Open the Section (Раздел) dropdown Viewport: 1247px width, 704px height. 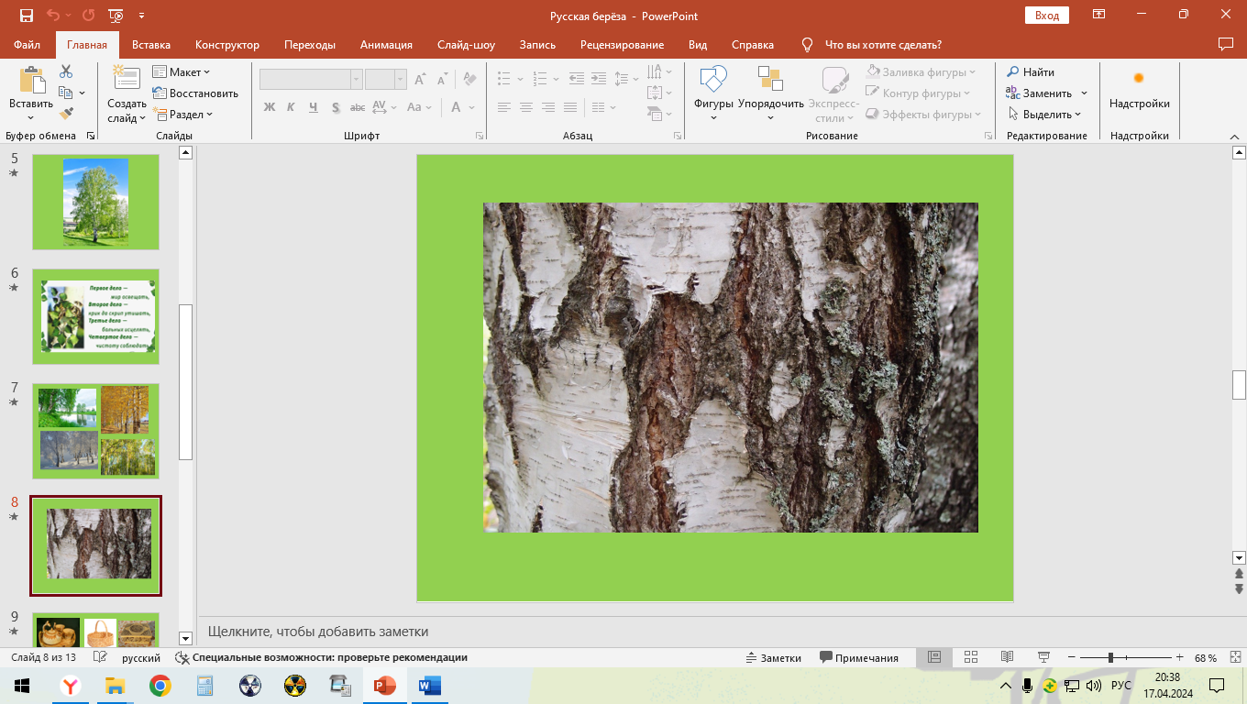(x=183, y=115)
